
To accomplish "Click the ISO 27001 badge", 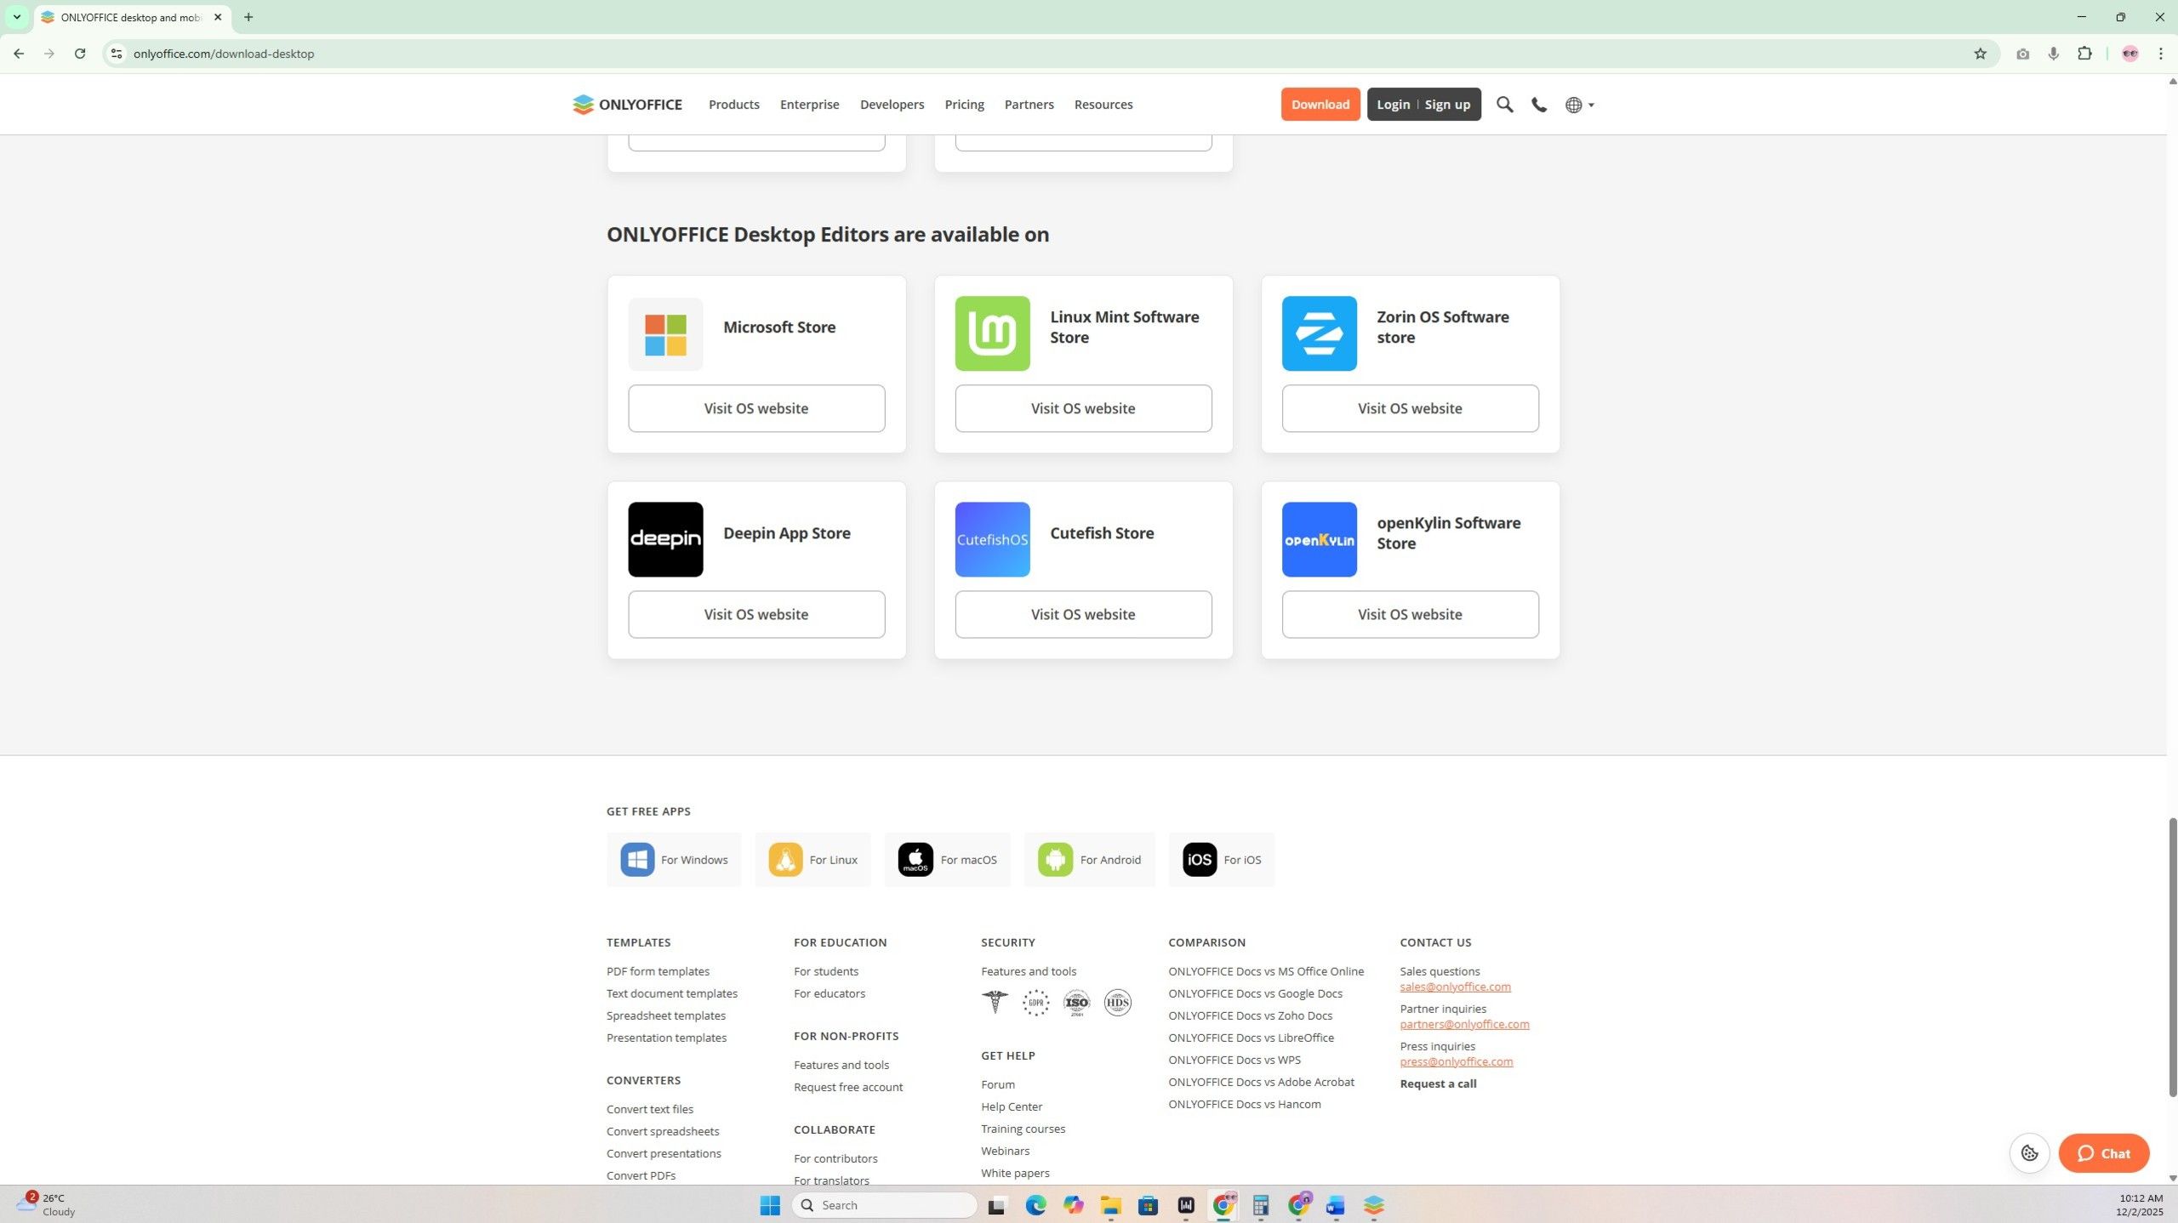I will (x=1076, y=1003).
